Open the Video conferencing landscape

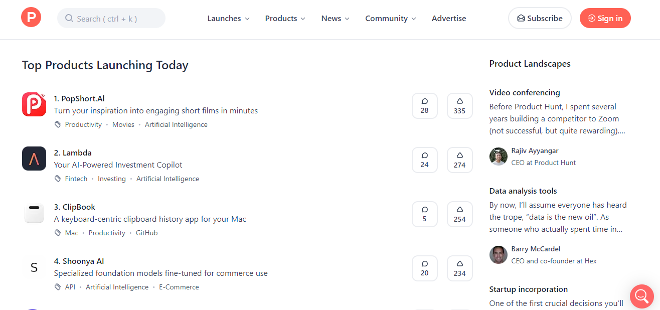(x=525, y=92)
